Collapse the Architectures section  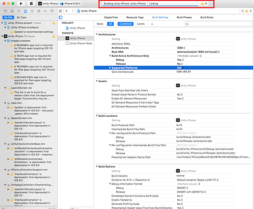coord(97,35)
